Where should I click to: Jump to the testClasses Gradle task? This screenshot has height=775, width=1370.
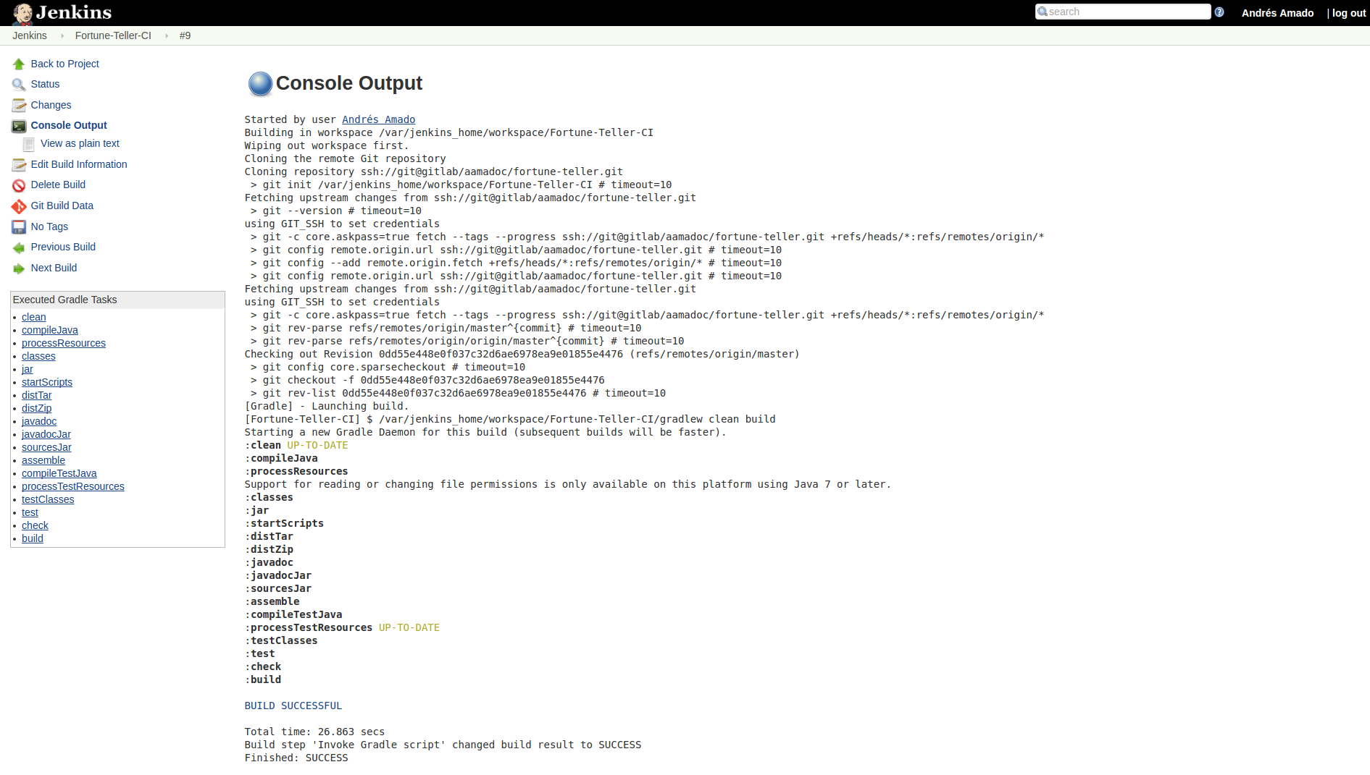48,499
